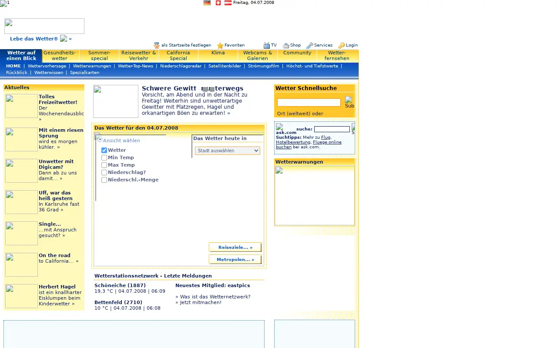Open the Klima tab
This screenshot has width=557, height=348.
tap(218, 56)
